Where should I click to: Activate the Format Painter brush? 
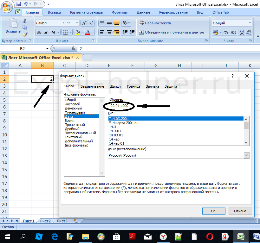[x=25, y=34]
